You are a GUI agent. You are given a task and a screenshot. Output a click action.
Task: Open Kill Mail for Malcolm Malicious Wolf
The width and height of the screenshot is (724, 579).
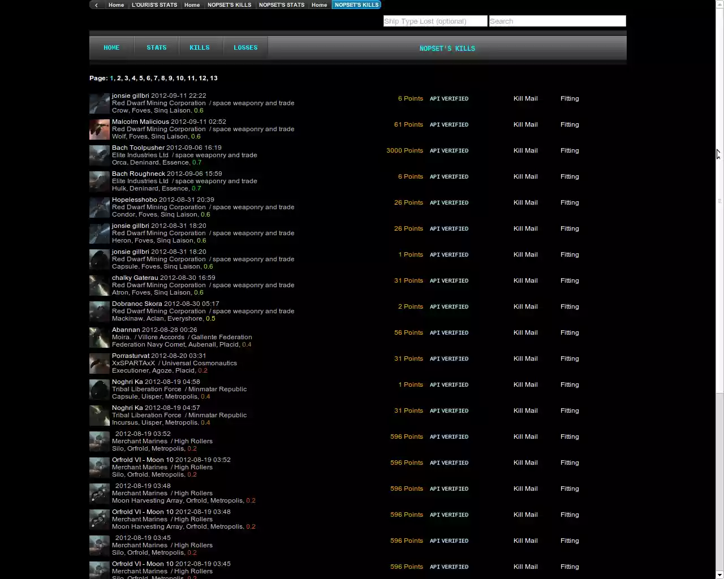[525, 124]
